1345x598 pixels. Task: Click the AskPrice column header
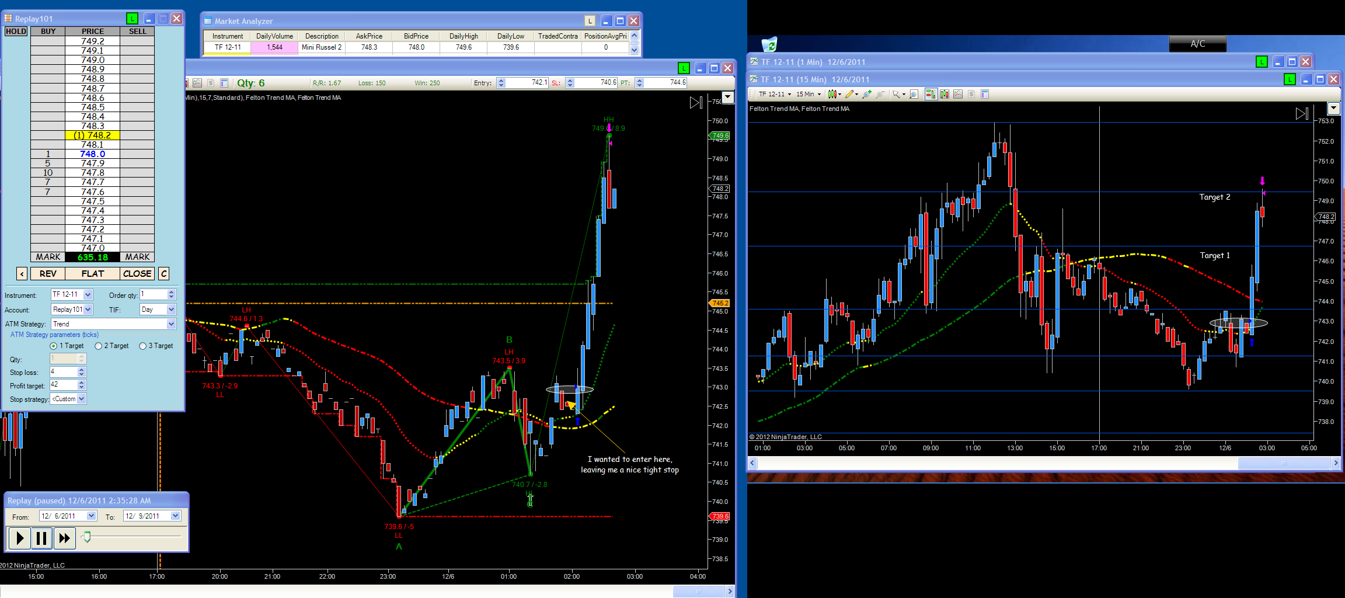point(369,36)
